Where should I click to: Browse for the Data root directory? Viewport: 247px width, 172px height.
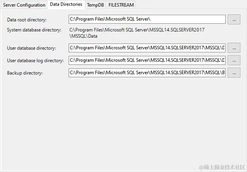pyautogui.click(x=234, y=19)
